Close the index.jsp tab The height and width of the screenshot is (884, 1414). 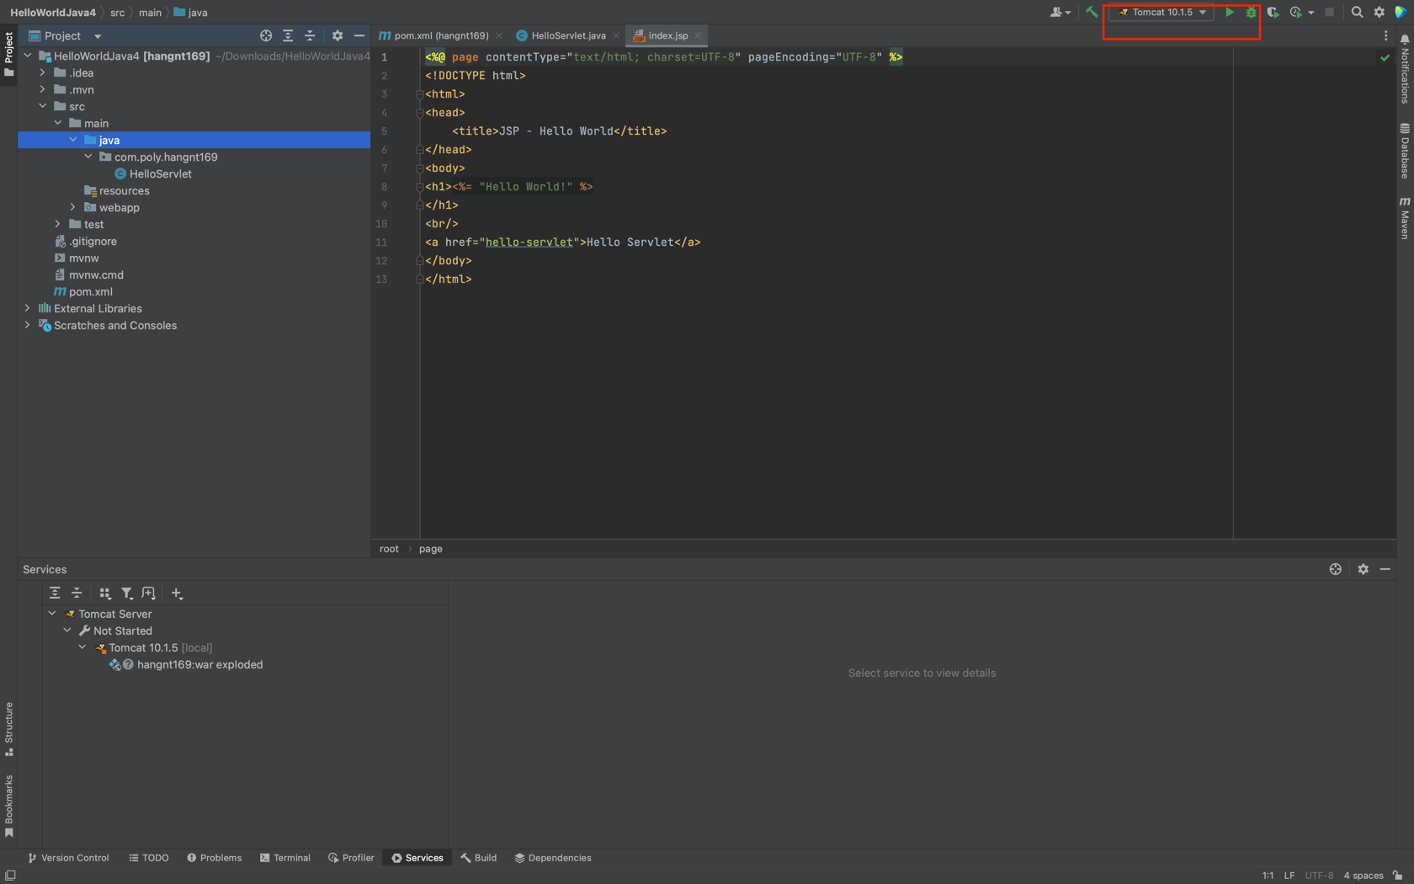pyautogui.click(x=698, y=35)
